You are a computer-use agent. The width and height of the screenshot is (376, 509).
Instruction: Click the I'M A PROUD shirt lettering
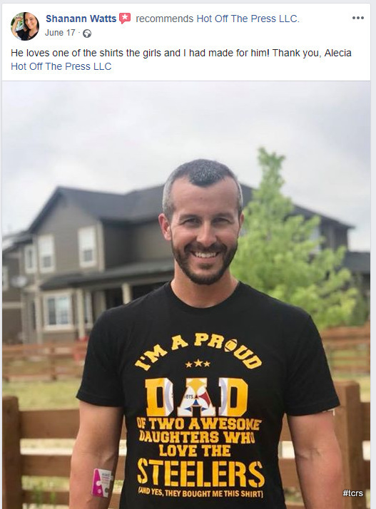(198, 351)
